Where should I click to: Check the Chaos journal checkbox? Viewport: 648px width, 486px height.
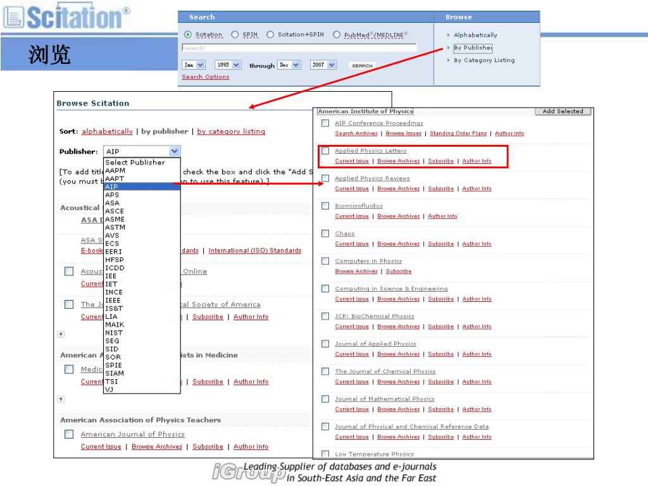(x=325, y=234)
